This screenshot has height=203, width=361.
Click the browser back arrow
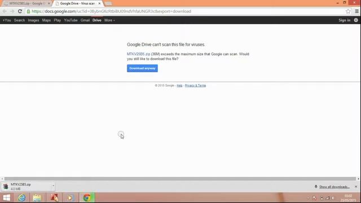[x=5, y=11]
